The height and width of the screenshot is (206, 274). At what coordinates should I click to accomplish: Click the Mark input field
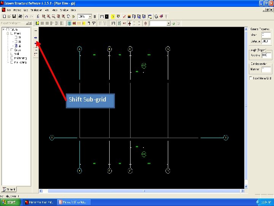266,35
